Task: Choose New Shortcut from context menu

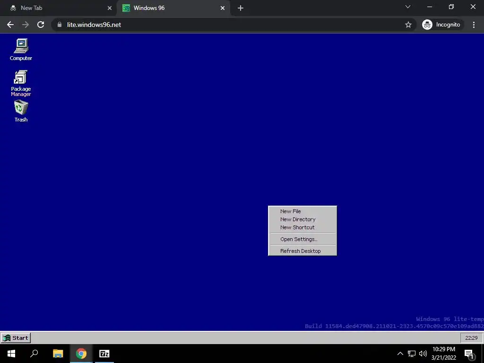Action: [302, 227]
